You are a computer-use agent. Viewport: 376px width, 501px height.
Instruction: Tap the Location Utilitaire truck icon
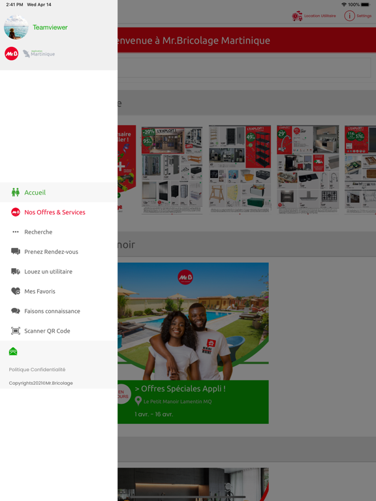297,16
